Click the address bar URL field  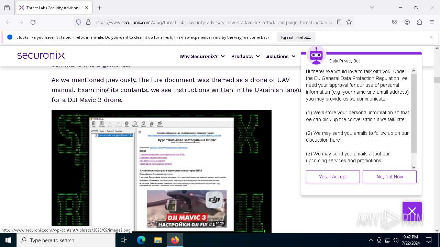213,22
